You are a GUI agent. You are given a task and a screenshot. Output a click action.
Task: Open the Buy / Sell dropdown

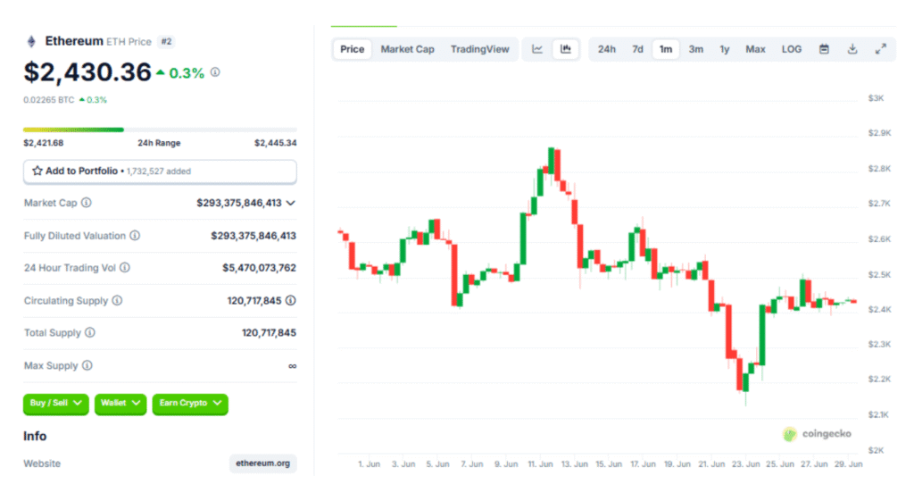pyautogui.click(x=56, y=404)
